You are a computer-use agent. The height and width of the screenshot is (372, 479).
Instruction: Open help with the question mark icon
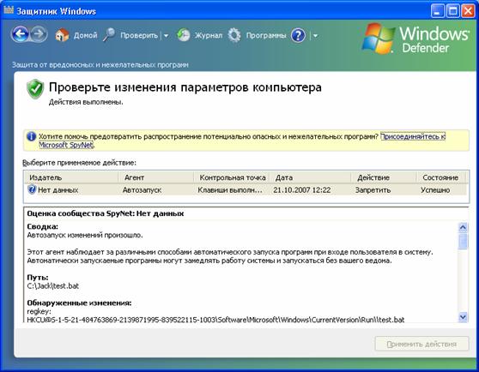(x=298, y=35)
